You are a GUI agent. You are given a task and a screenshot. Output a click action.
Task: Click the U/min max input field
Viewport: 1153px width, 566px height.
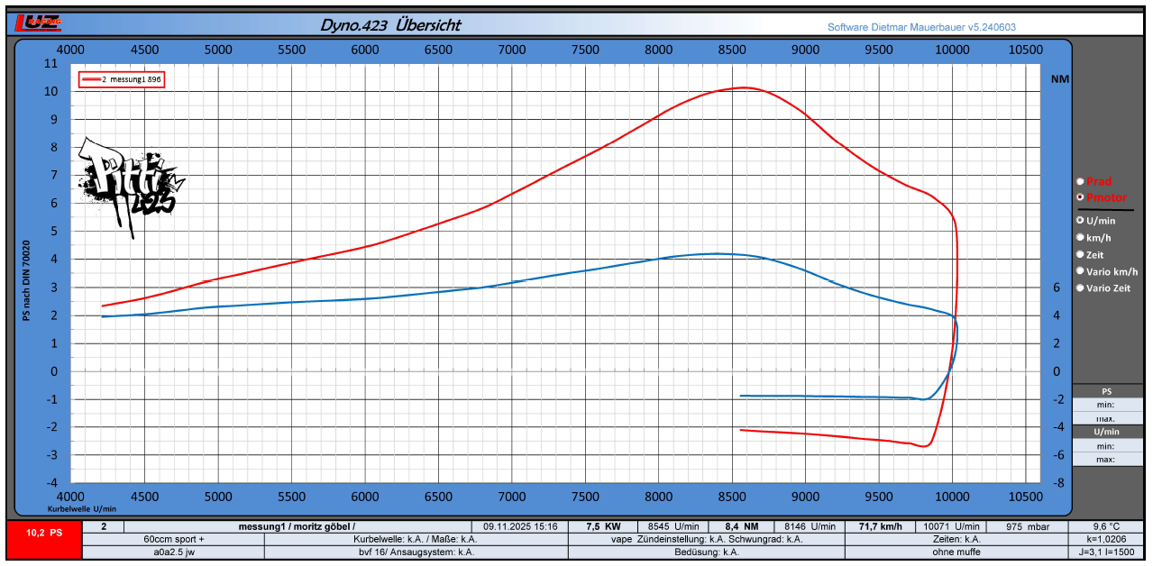coord(1107,460)
